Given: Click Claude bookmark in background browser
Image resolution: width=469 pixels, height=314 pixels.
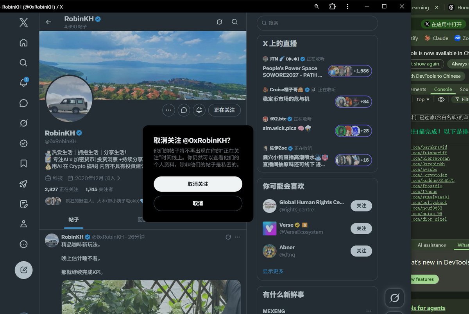Looking at the screenshot, I should click(x=436, y=38).
